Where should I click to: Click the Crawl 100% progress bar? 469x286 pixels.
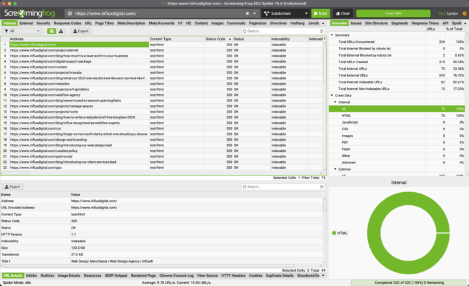coord(393,14)
